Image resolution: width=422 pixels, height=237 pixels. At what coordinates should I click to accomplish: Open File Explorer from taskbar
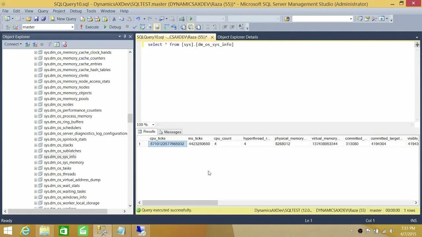click(45, 230)
